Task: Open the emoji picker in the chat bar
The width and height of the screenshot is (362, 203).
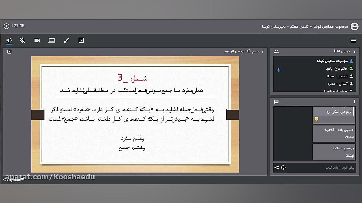Action: 283,167
